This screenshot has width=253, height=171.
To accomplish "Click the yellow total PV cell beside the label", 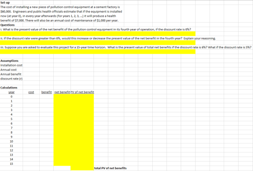I will pos(82,168).
